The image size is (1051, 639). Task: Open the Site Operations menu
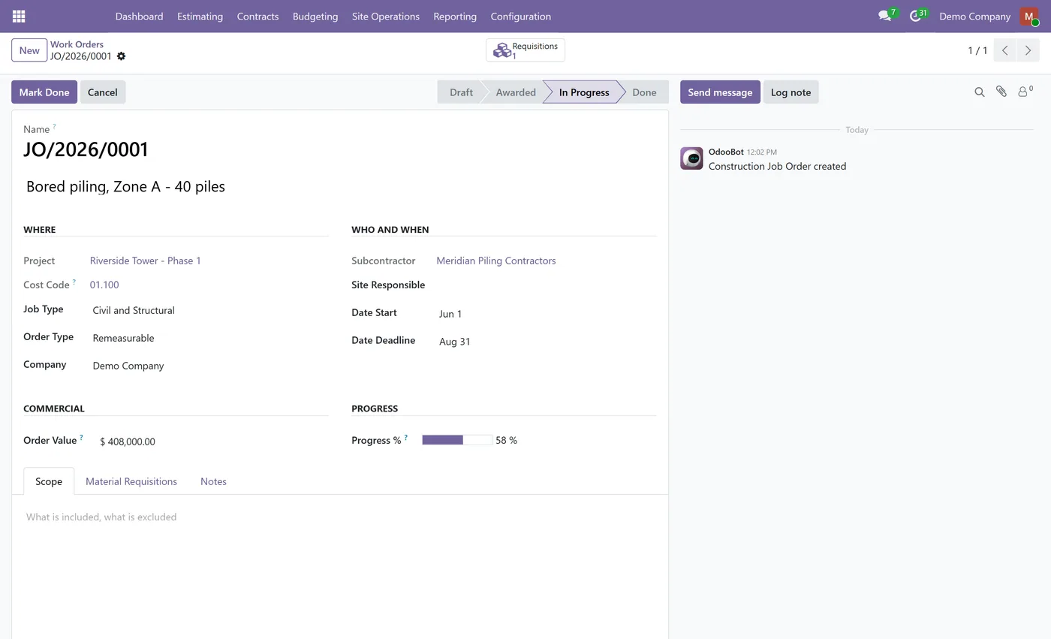386,16
